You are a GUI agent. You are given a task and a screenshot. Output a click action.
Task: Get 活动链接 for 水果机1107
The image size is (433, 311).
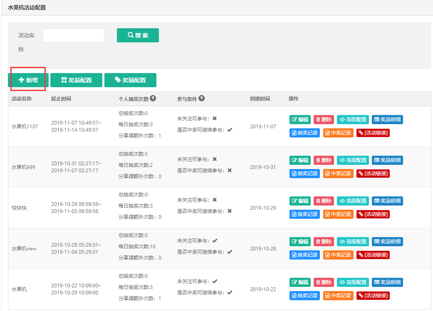point(373,133)
